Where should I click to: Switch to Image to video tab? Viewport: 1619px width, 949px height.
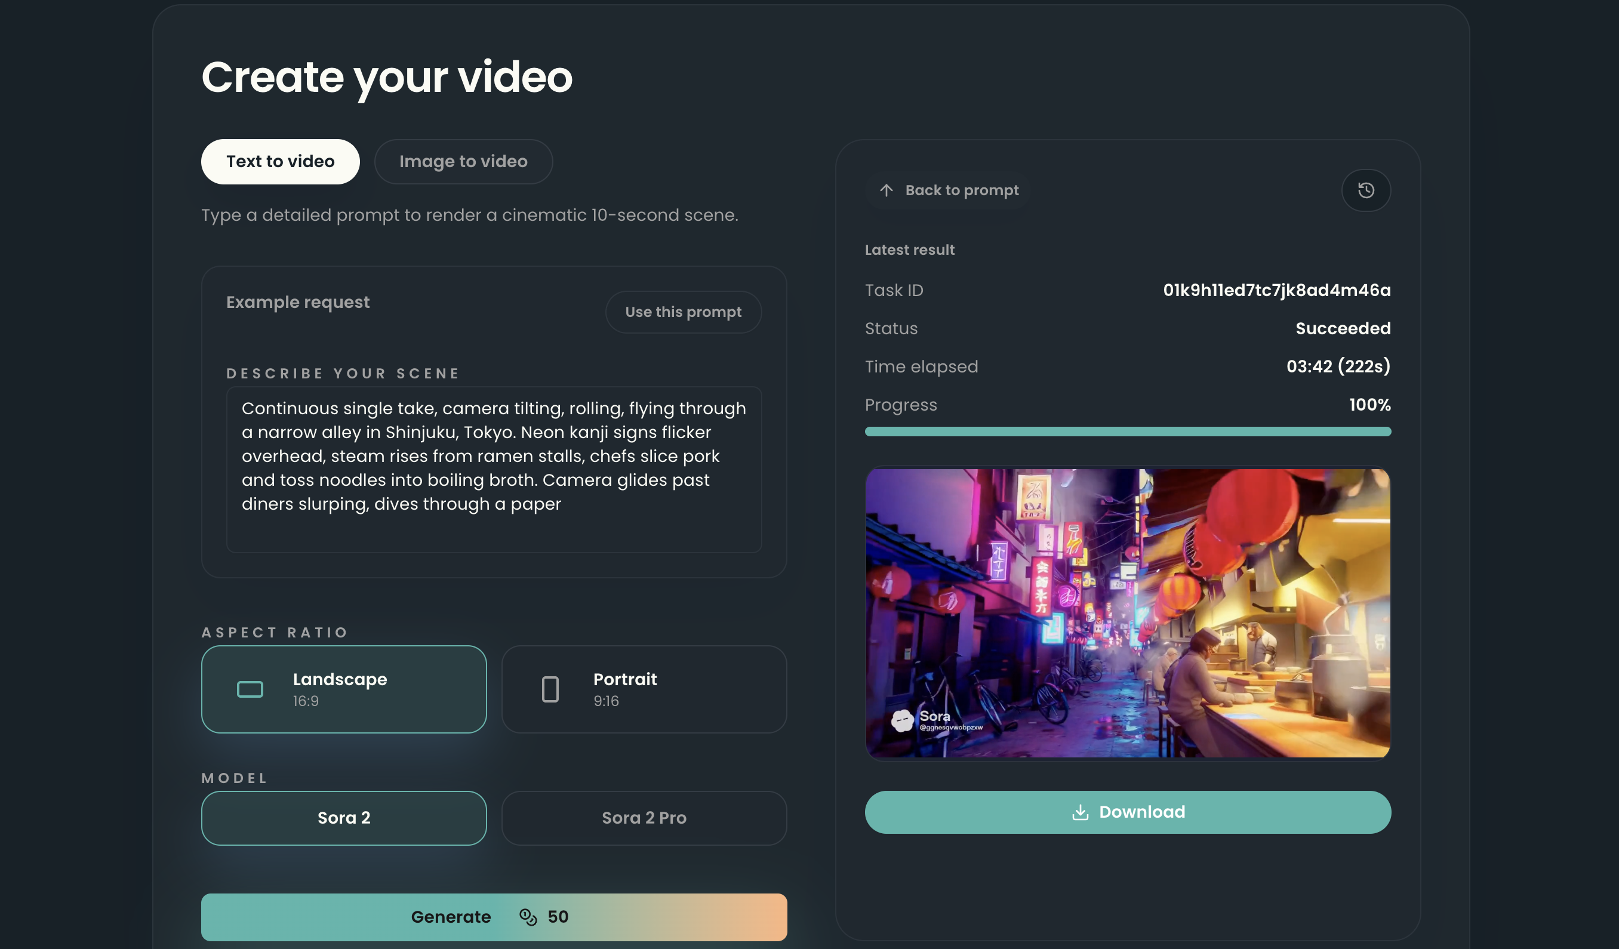[x=463, y=161]
